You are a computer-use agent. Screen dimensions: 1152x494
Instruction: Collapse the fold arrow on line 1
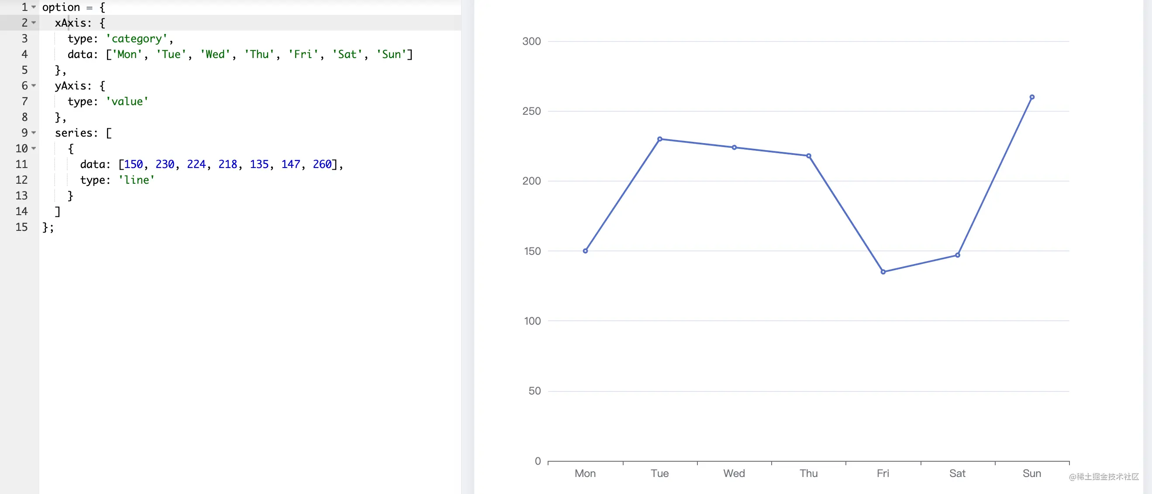34,7
